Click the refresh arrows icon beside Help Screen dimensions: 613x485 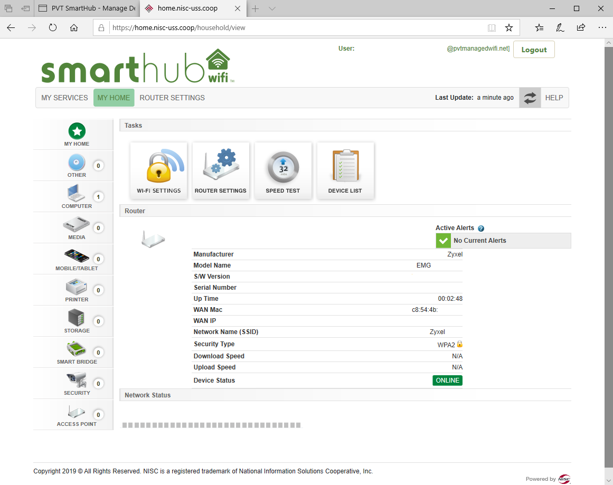point(530,98)
